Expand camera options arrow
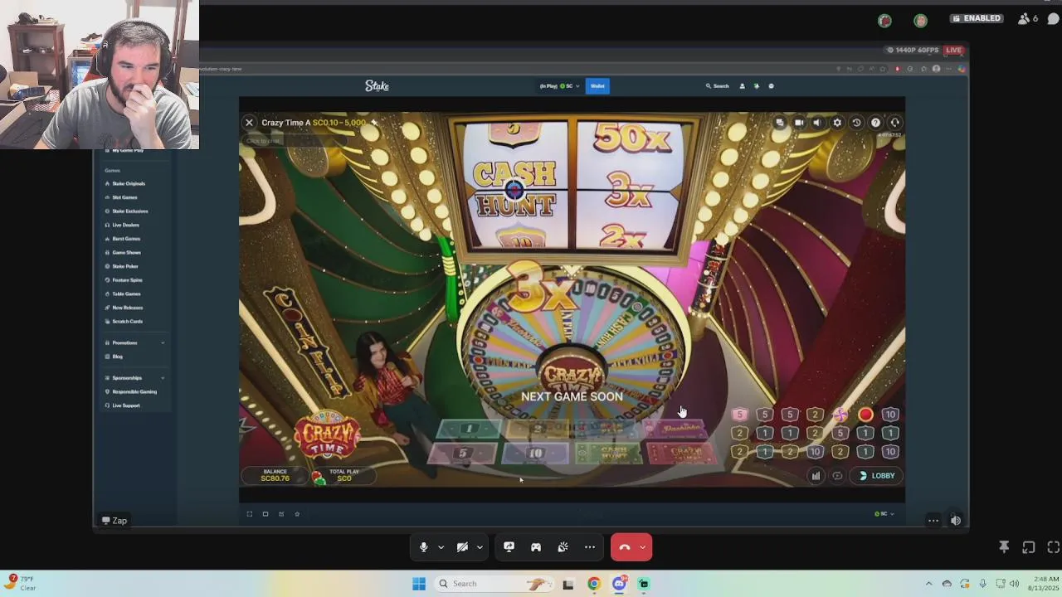1062x597 pixels. click(x=480, y=547)
